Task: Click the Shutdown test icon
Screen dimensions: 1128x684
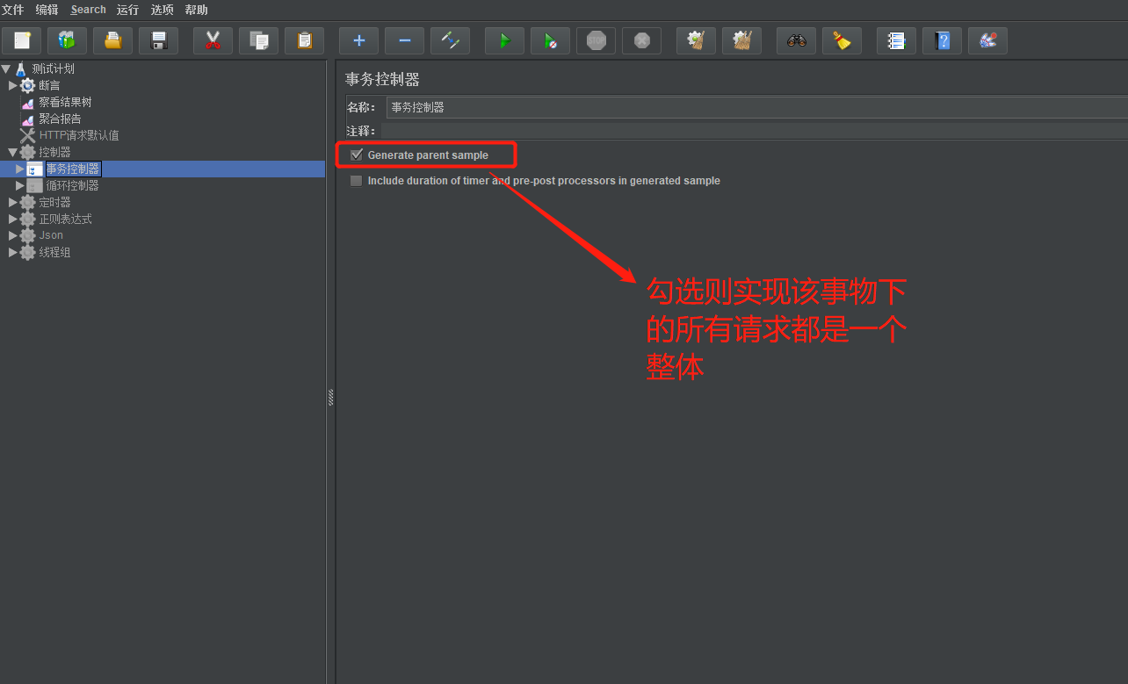Action: (x=641, y=40)
